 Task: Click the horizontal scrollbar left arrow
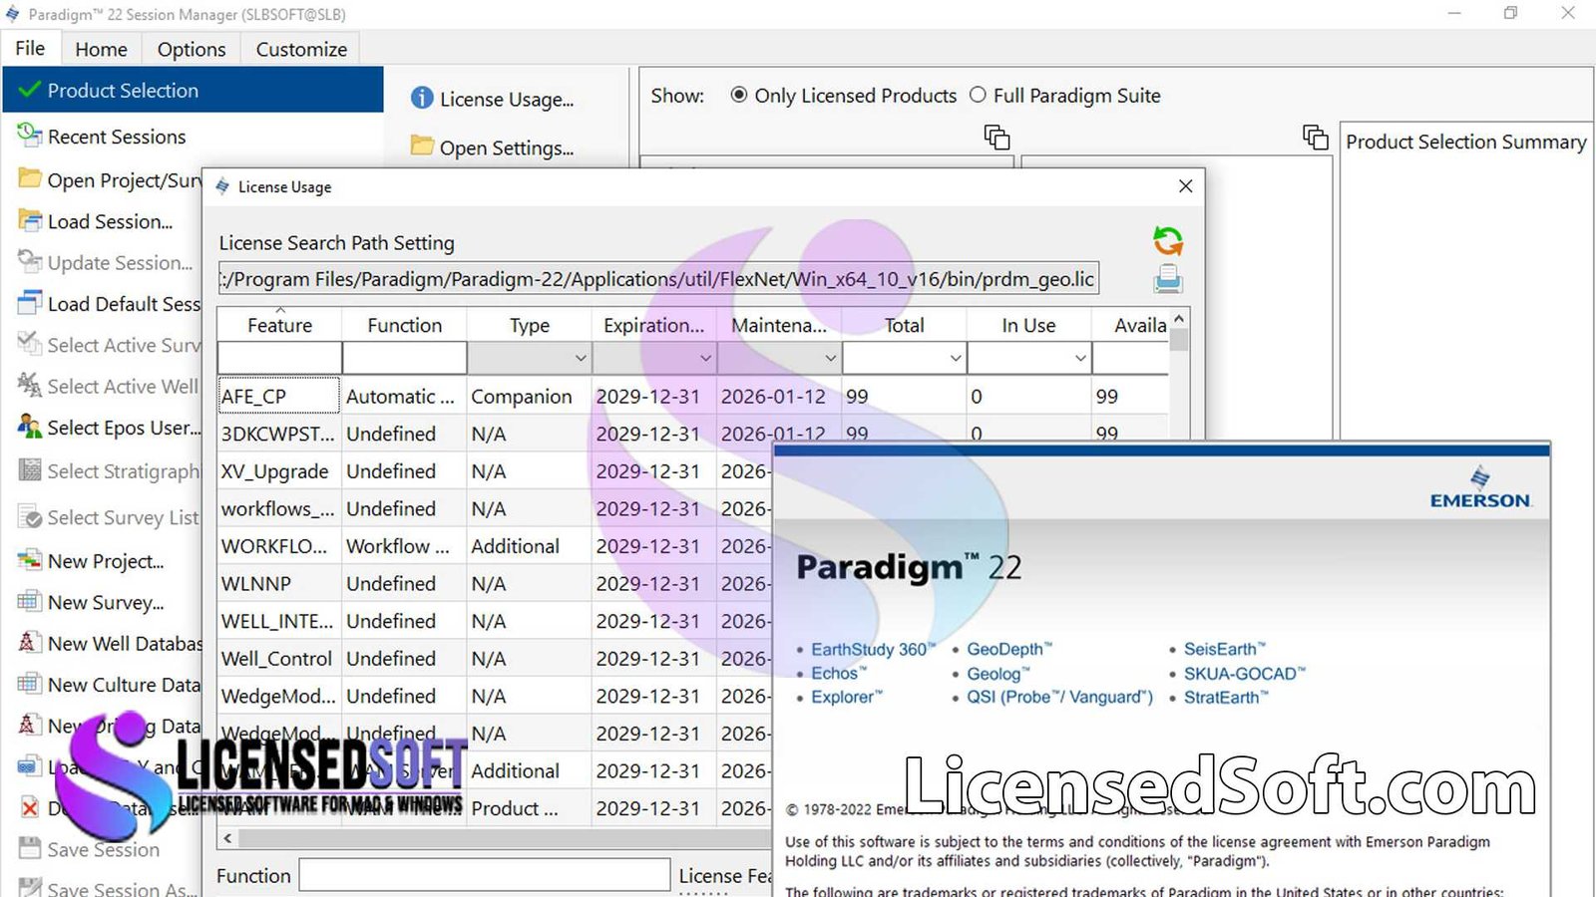click(227, 839)
